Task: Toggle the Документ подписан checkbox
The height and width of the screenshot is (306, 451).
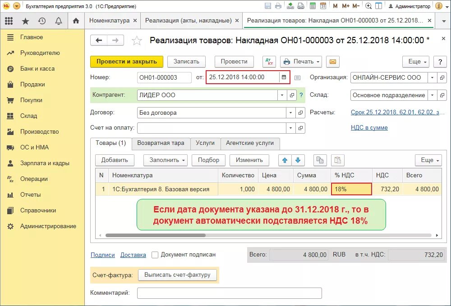Action: tap(155, 255)
